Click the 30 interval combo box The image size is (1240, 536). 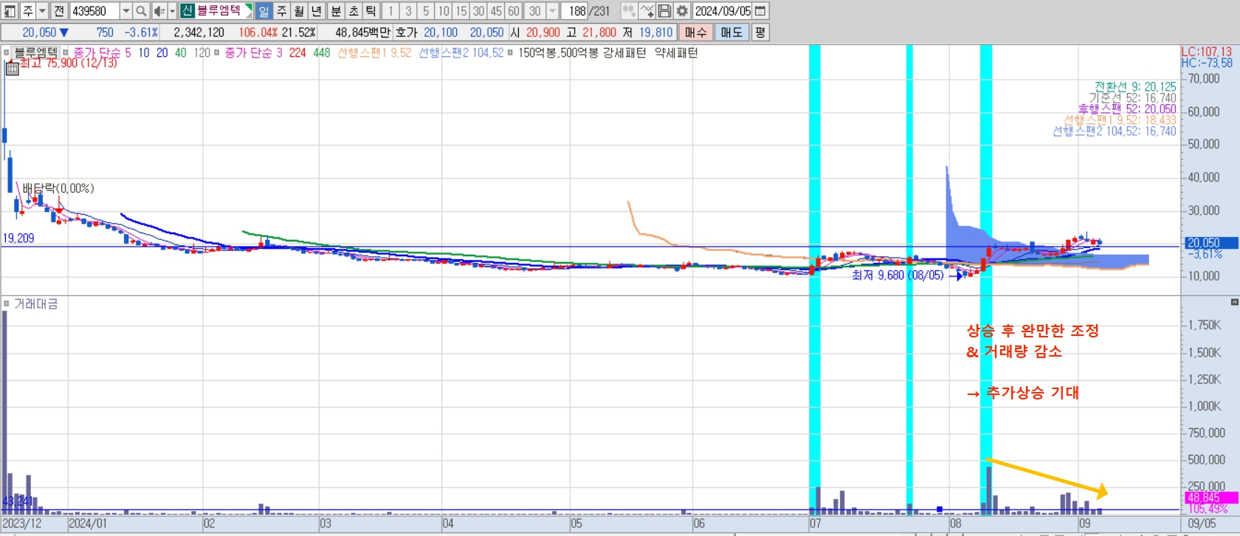[x=534, y=11]
